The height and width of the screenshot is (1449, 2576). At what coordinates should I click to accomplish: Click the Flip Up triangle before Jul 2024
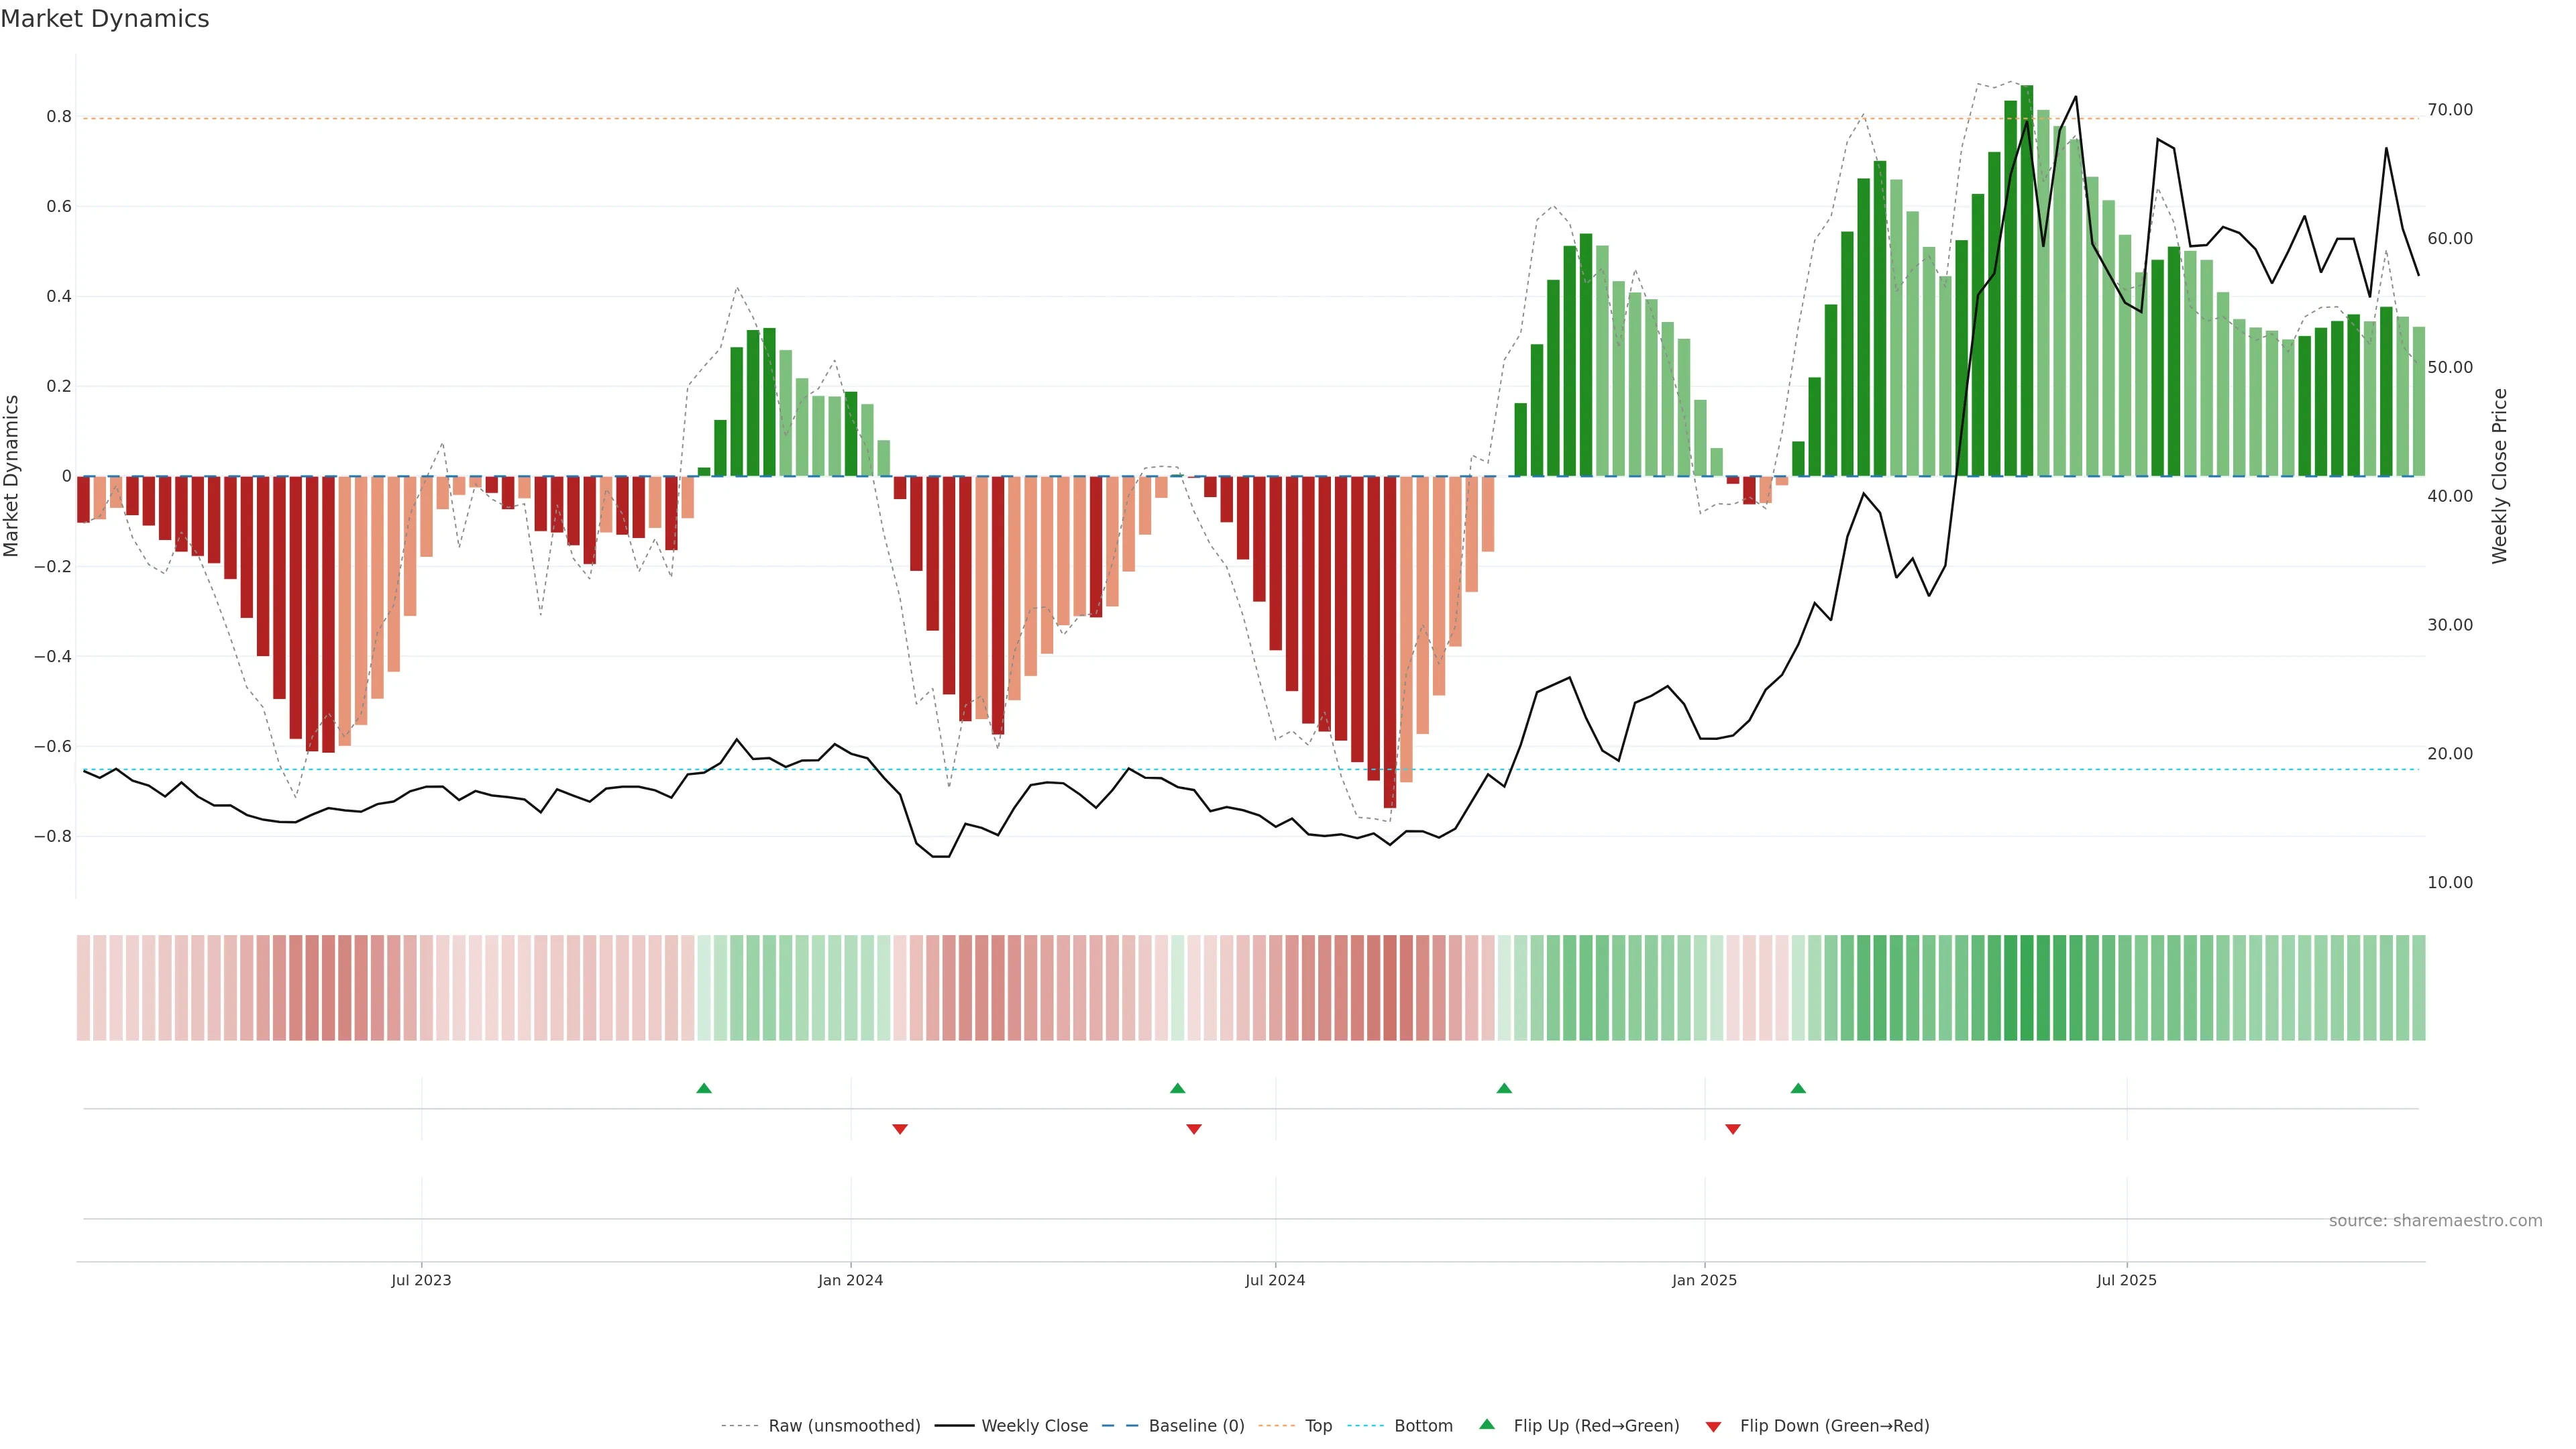pyautogui.click(x=1177, y=1088)
